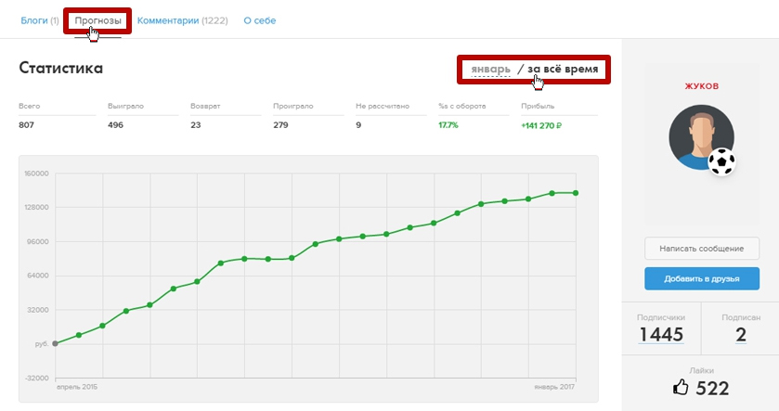This screenshot has width=779, height=411.
Task: Click the 160000 axis label
Action: click(36, 173)
